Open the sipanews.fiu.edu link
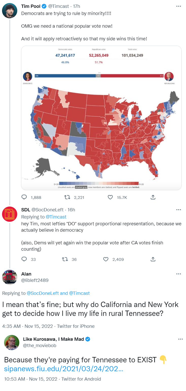The height and width of the screenshot is (391, 186). pos(64,369)
